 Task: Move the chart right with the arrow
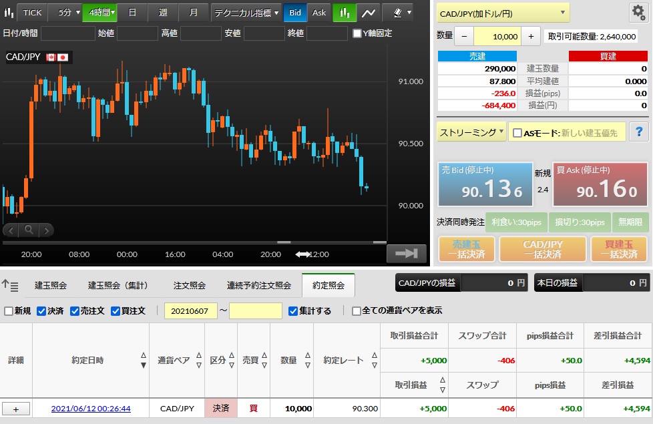pos(46,230)
